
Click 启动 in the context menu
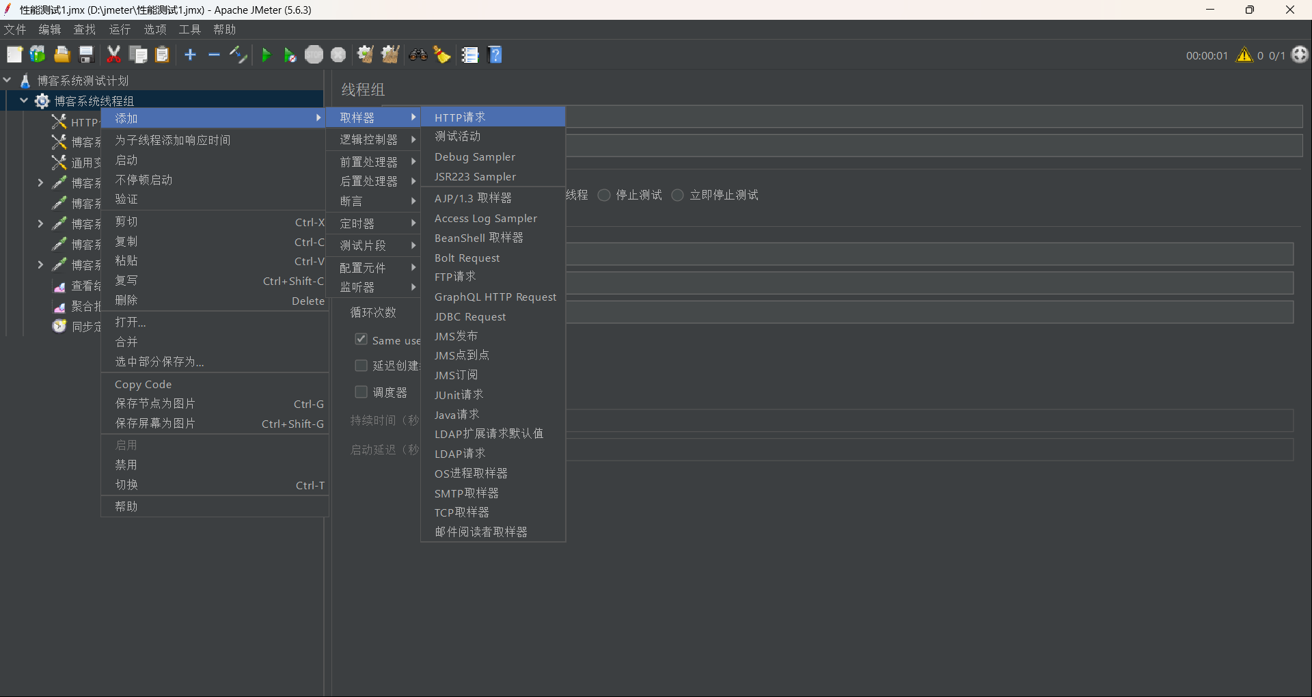215,160
